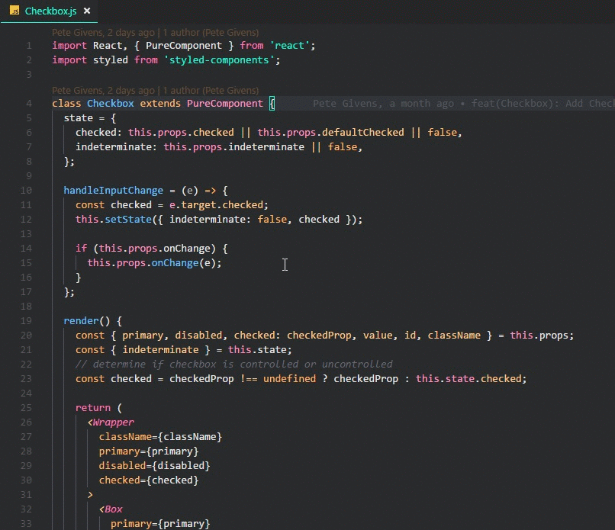
Task: Close the Checkbox.js tab
Action: click(87, 11)
